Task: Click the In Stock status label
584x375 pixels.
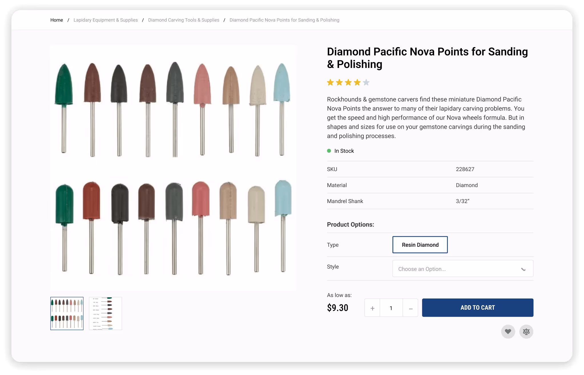Action: 344,151
